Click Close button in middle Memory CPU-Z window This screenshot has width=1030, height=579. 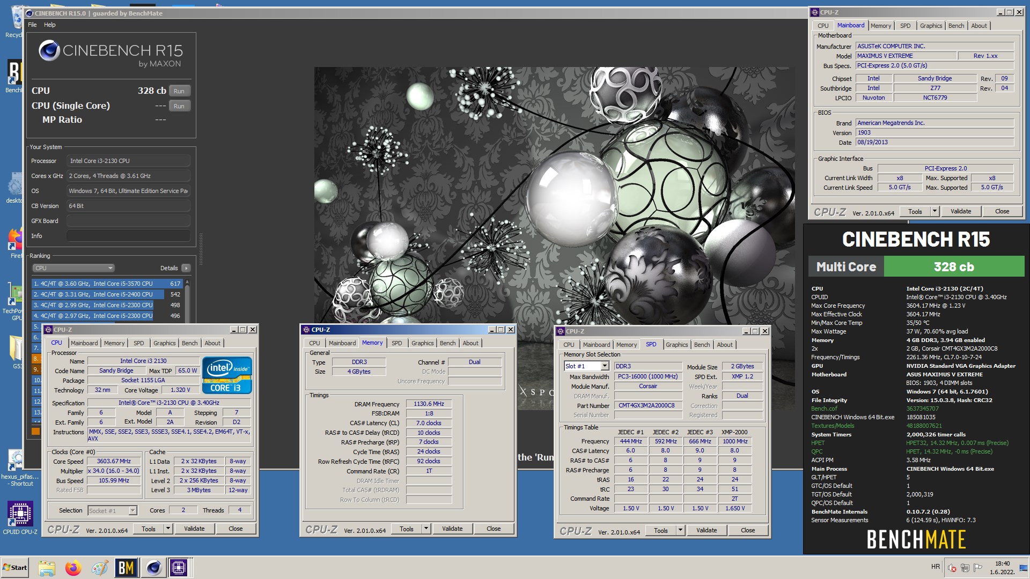click(494, 529)
